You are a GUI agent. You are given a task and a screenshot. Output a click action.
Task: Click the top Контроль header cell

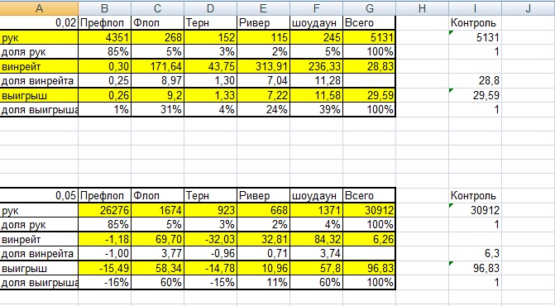pyautogui.click(x=475, y=22)
